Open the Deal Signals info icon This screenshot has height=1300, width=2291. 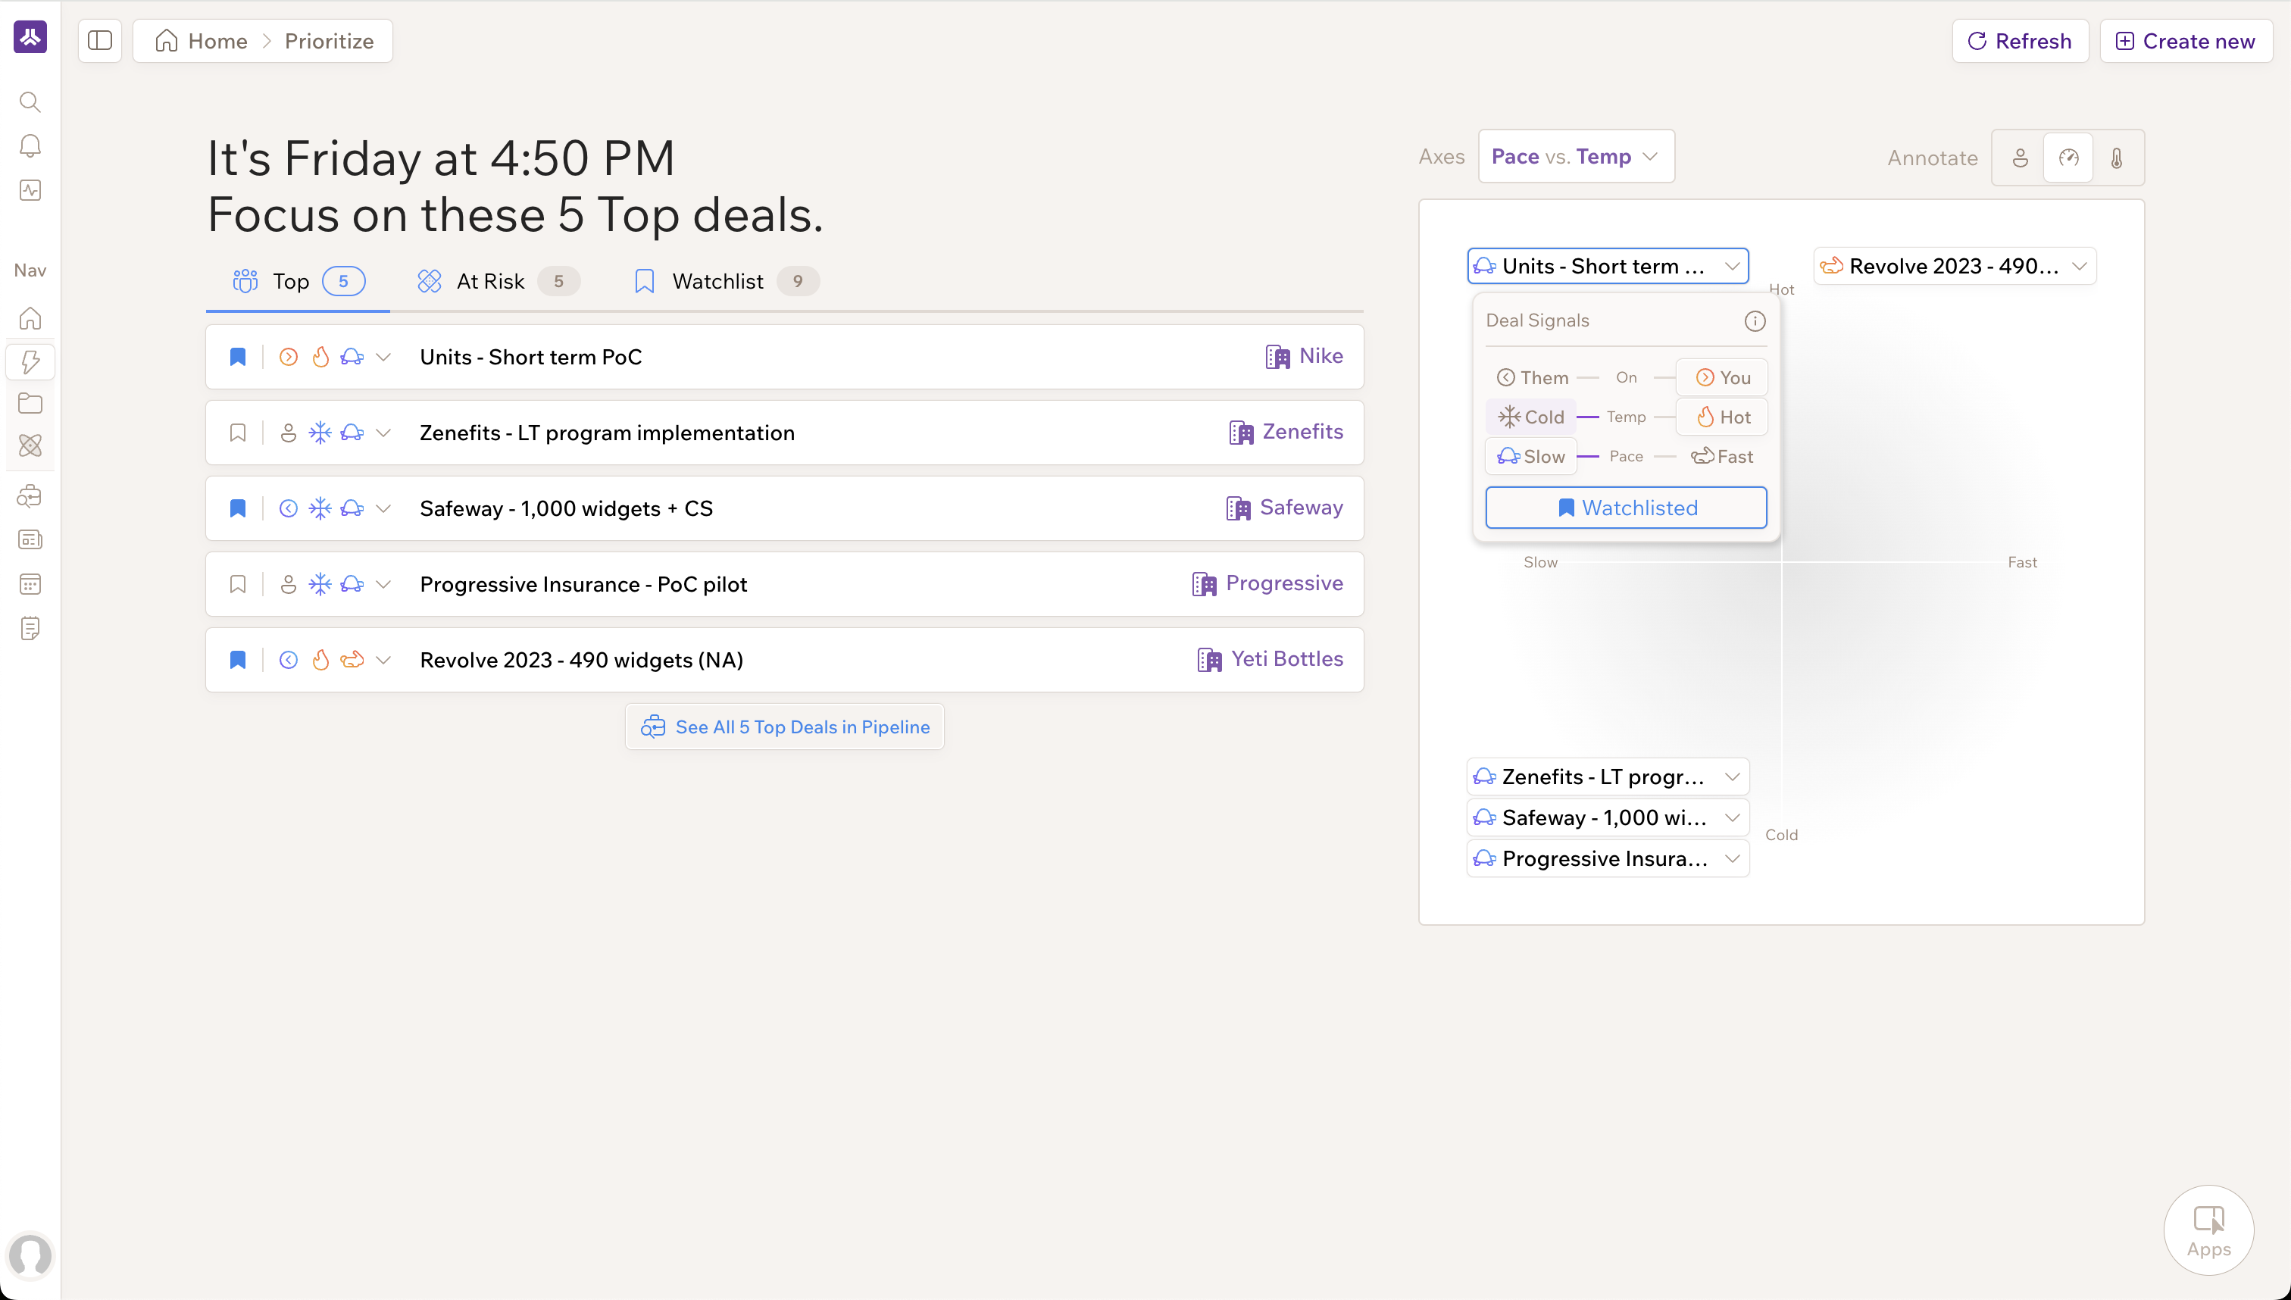pos(1755,320)
